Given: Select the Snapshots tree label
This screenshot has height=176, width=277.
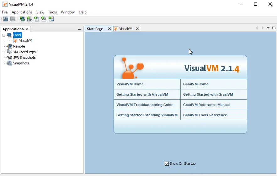Looking at the screenshot, I should (x=21, y=63).
